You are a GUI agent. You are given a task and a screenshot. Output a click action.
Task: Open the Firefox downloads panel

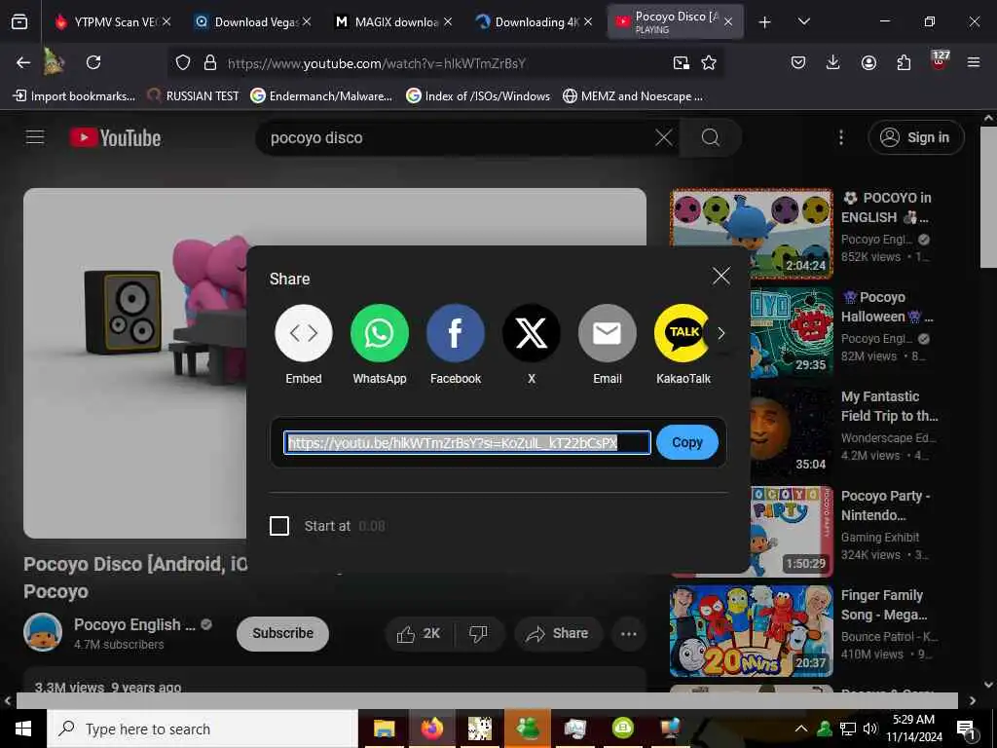(833, 62)
